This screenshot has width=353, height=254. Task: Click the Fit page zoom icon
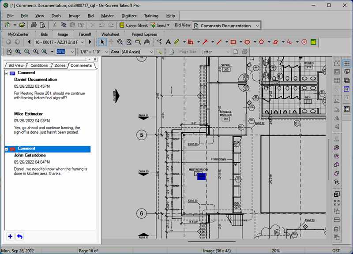pos(9,52)
